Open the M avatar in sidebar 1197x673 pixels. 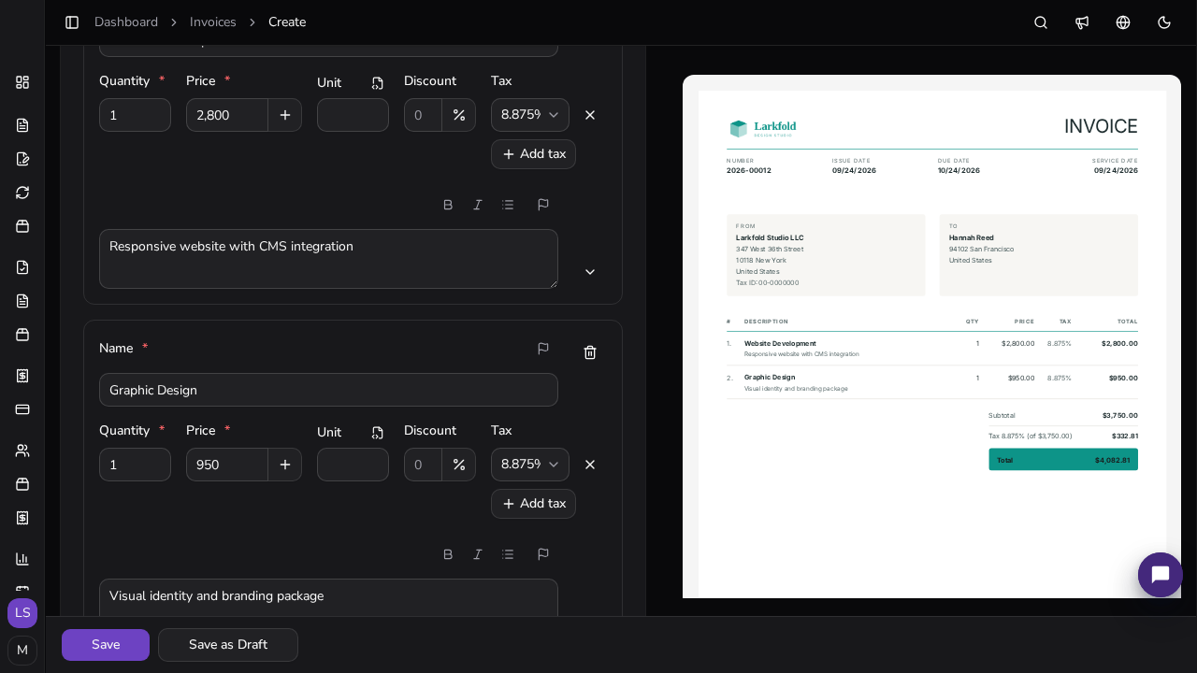tap(22, 651)
